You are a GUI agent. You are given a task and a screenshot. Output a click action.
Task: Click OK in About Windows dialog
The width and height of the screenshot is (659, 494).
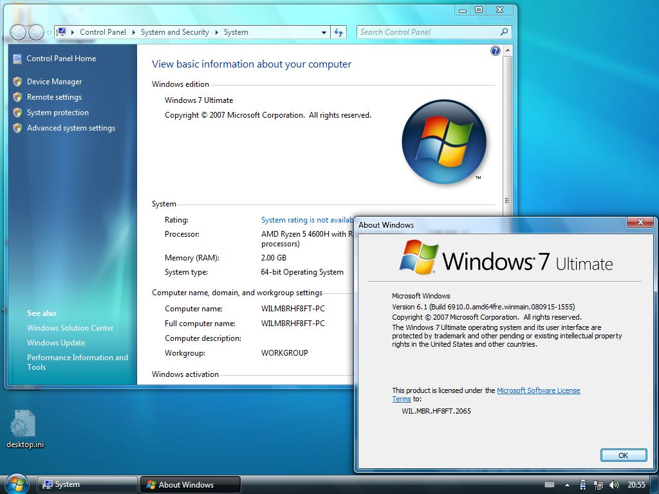click(623, 455)
